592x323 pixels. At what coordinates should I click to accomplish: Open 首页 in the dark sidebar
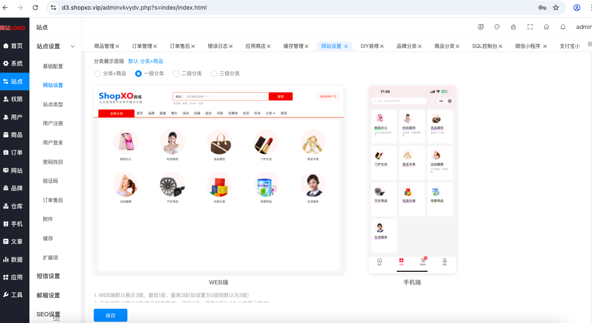(15, 46)
